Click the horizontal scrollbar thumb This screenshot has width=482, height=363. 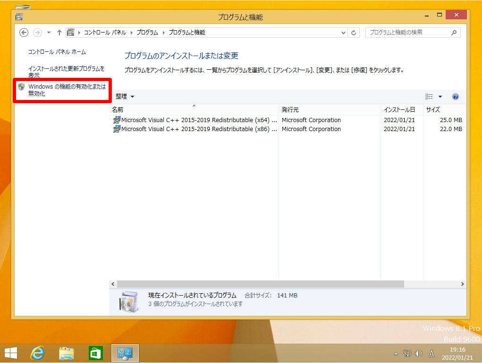pyautogui.click(x=261, y=284)
